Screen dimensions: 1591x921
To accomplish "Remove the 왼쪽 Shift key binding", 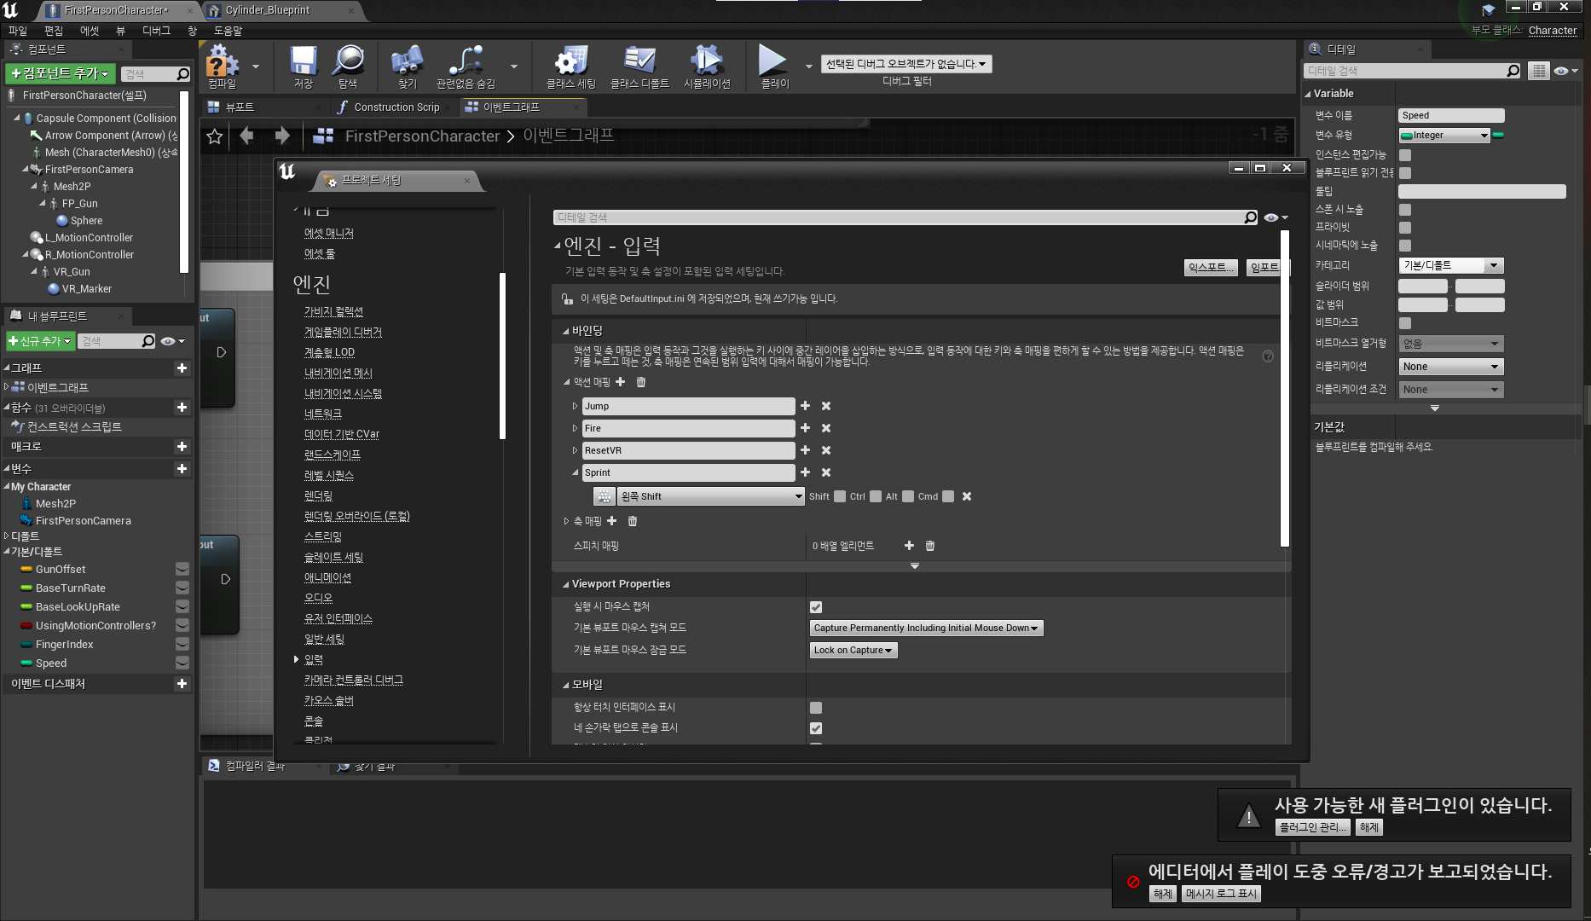I will (x=967, y=496).
